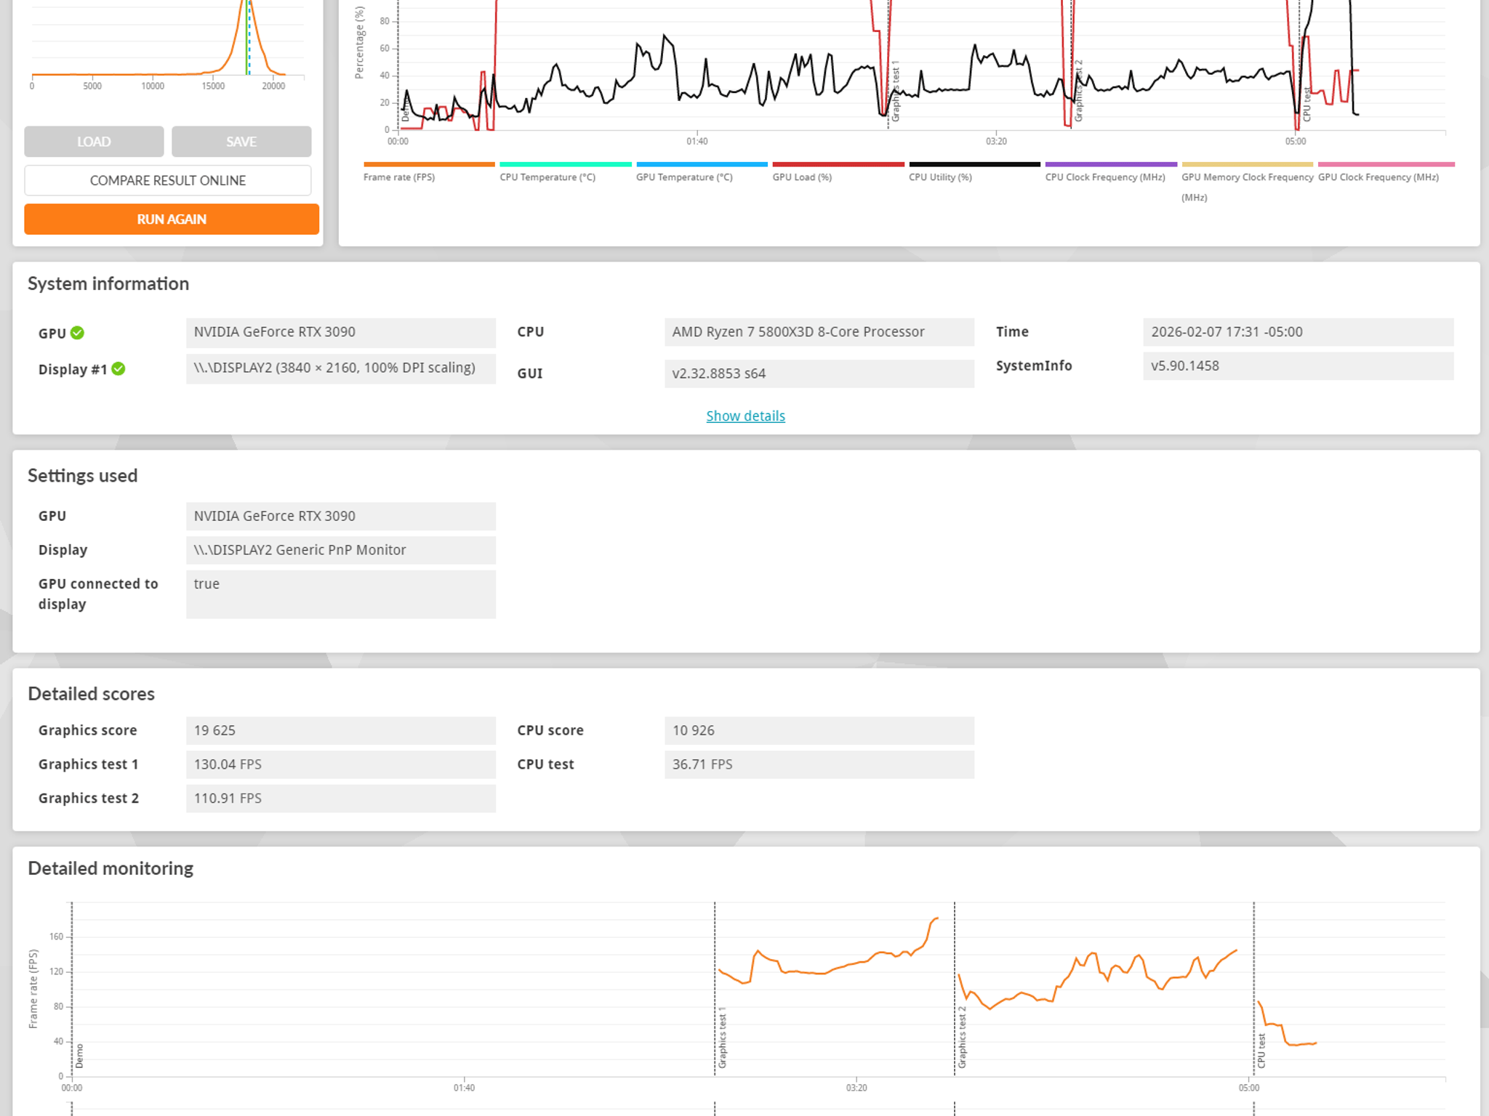Toggle the CPU Temperature legend bar
Screen dimensions: 1489x1116
pyautogui.click(x=566, y=164)
